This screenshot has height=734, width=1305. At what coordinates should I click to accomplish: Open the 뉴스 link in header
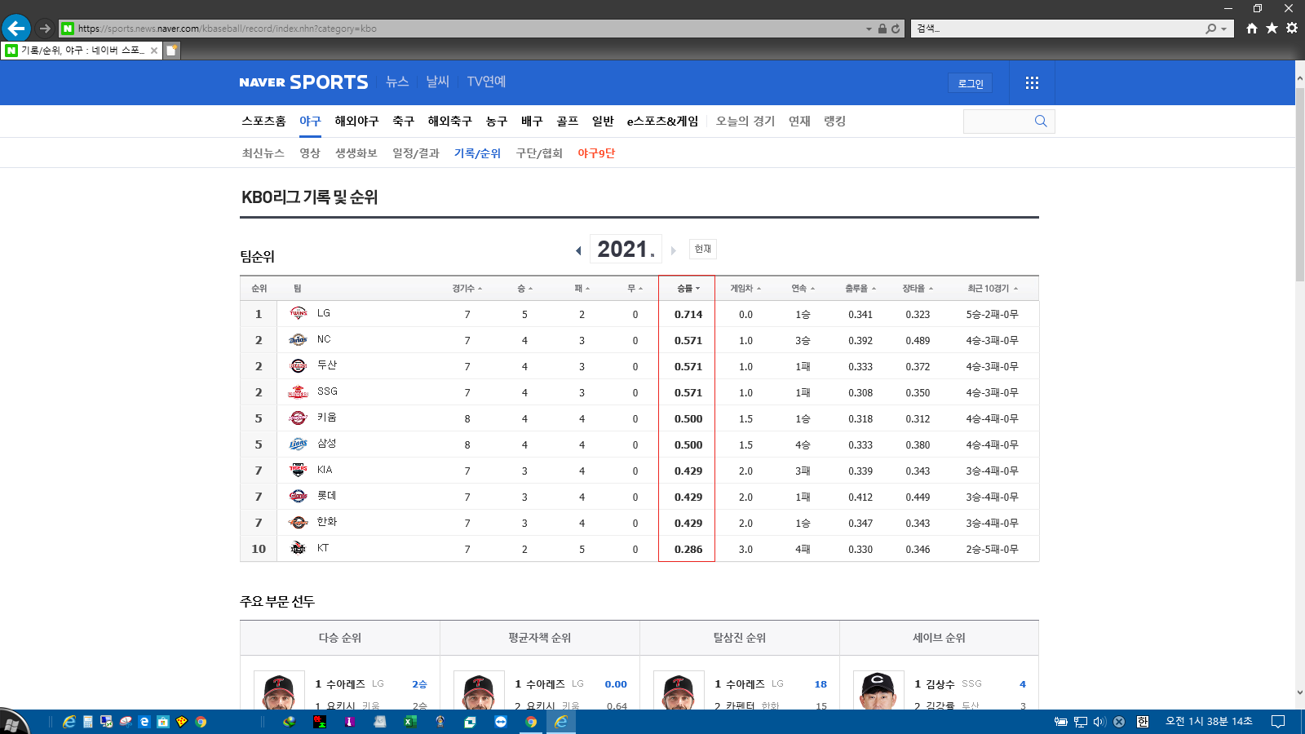point(397,82)
